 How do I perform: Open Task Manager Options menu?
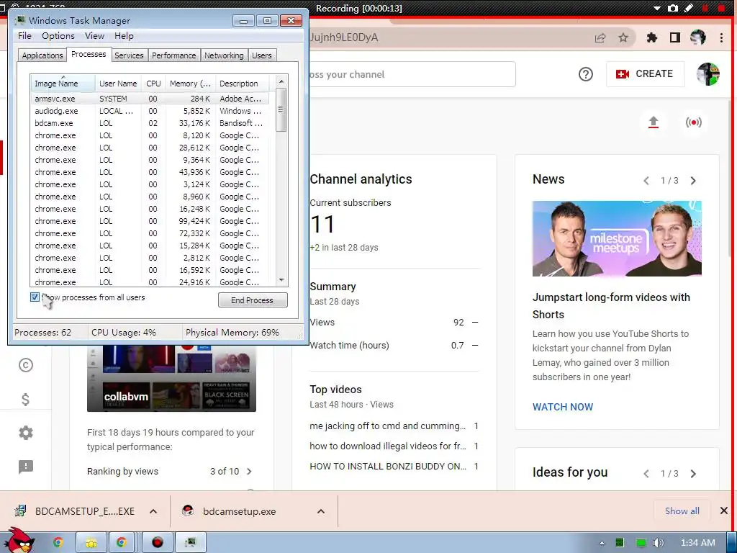click(58, 36)
